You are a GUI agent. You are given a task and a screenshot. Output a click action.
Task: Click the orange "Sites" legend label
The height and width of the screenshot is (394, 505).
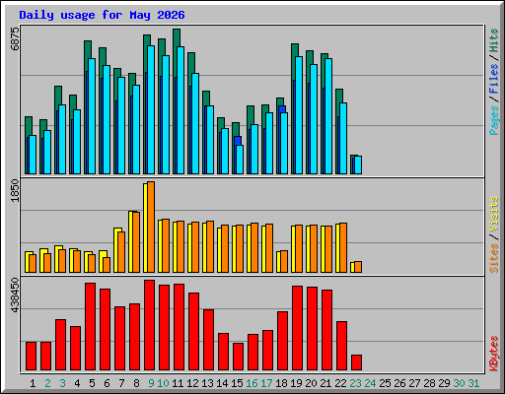(x=493, y=258)
